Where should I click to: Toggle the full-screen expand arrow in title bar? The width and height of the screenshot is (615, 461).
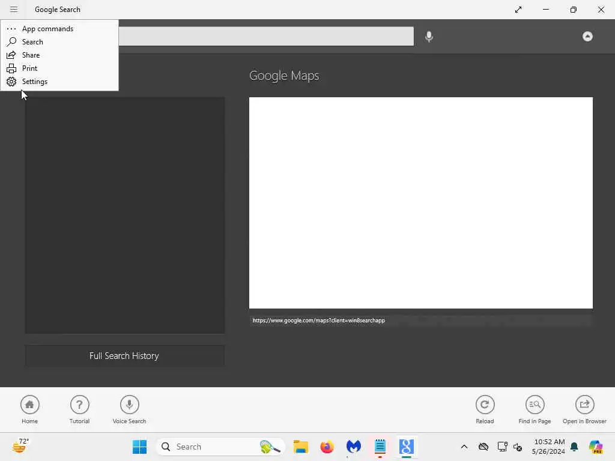coord(518,10)
